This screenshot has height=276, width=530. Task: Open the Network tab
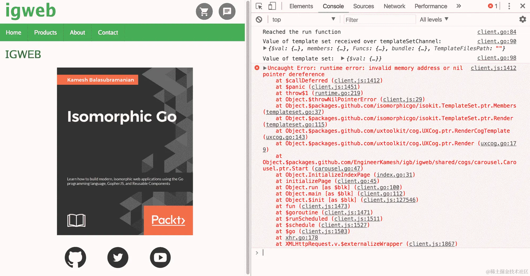[x=394, y=6]
